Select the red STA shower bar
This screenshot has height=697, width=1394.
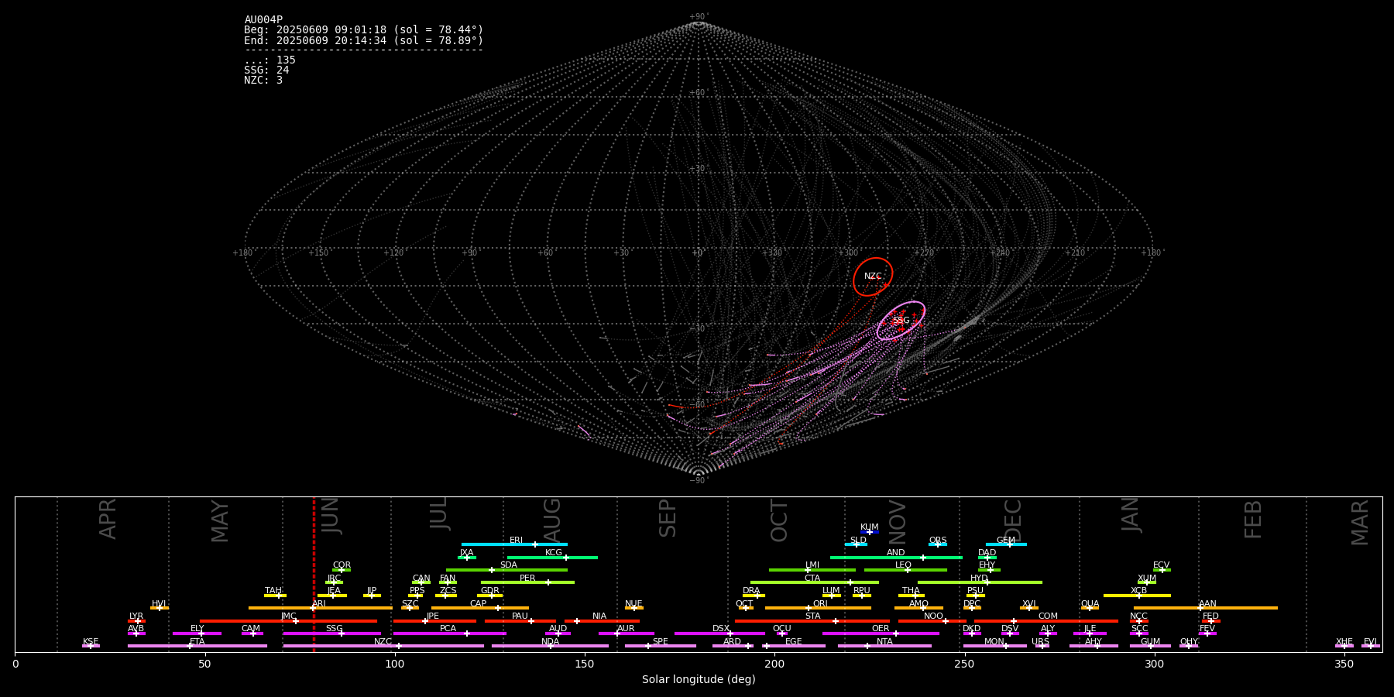(812, 621)
